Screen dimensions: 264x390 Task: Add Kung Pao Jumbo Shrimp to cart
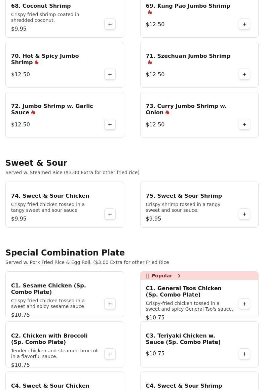tap(244, 24)
